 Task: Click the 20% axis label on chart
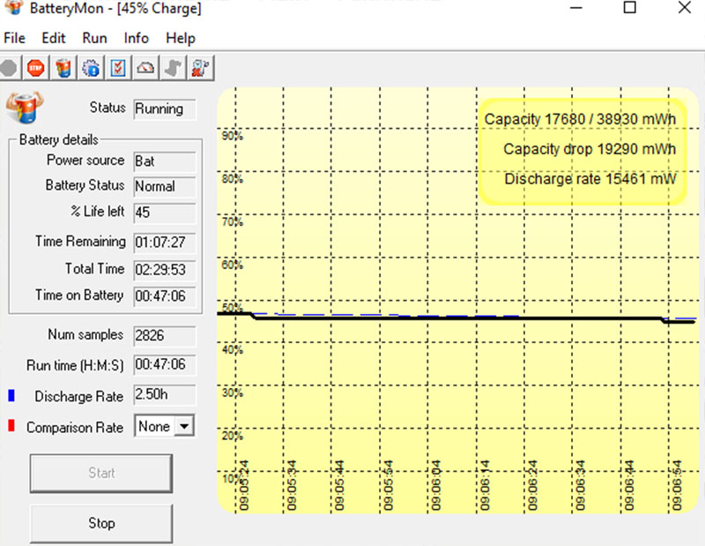pos(232,436)
